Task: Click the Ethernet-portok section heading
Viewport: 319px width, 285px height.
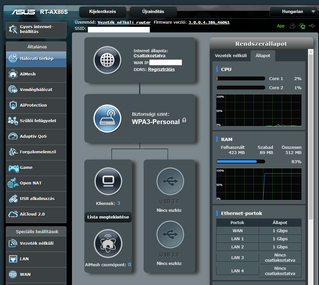Action: (242, 213)
